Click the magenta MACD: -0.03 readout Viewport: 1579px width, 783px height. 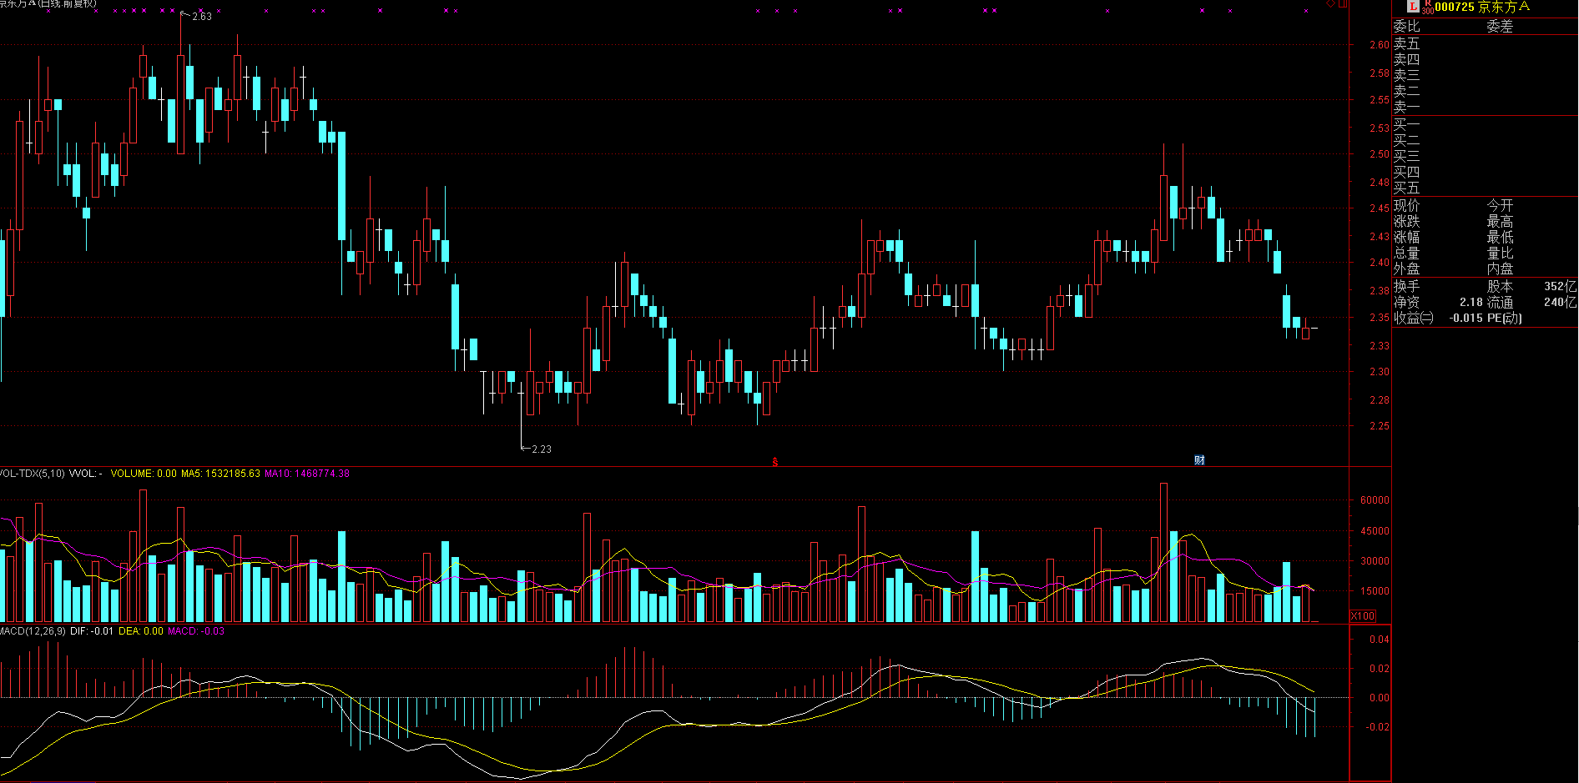196,631
